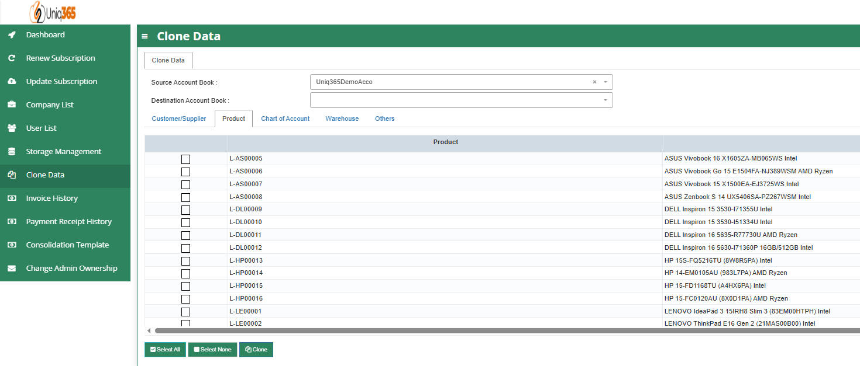Check the box for L-DL00012
Screen dimensions: 860x366
pyautogui.click(x=185, y=248)
